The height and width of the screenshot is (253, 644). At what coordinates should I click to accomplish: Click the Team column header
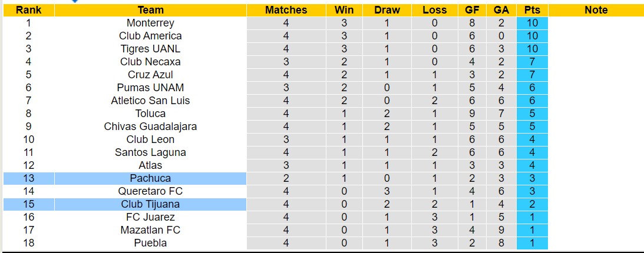150,10
